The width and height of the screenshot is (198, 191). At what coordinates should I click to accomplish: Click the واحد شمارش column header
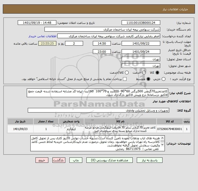click(71, 121)
